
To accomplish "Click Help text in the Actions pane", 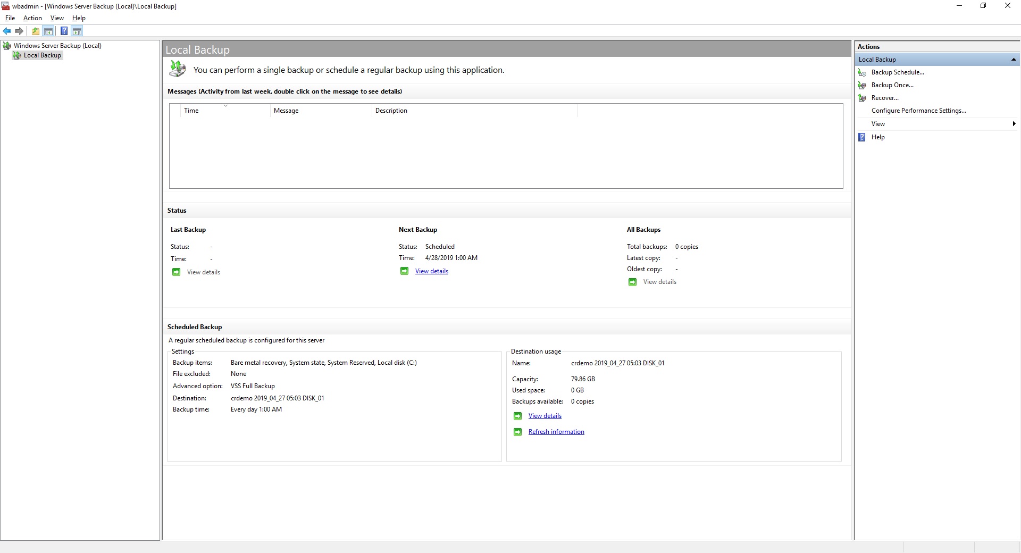I will pyautogui.click(x=878, y=137).
